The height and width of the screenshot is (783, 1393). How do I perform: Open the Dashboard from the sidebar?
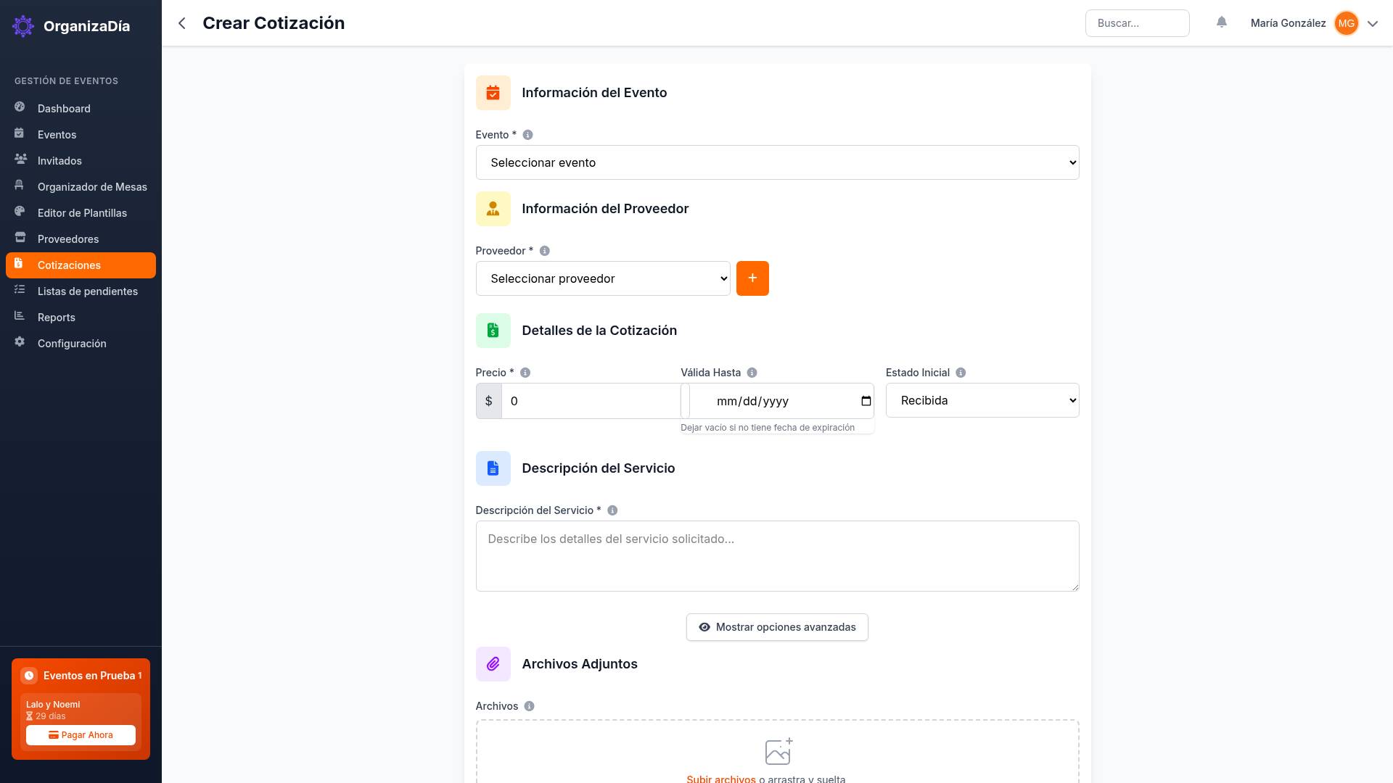pyautogui.click(x=64, y=108)
